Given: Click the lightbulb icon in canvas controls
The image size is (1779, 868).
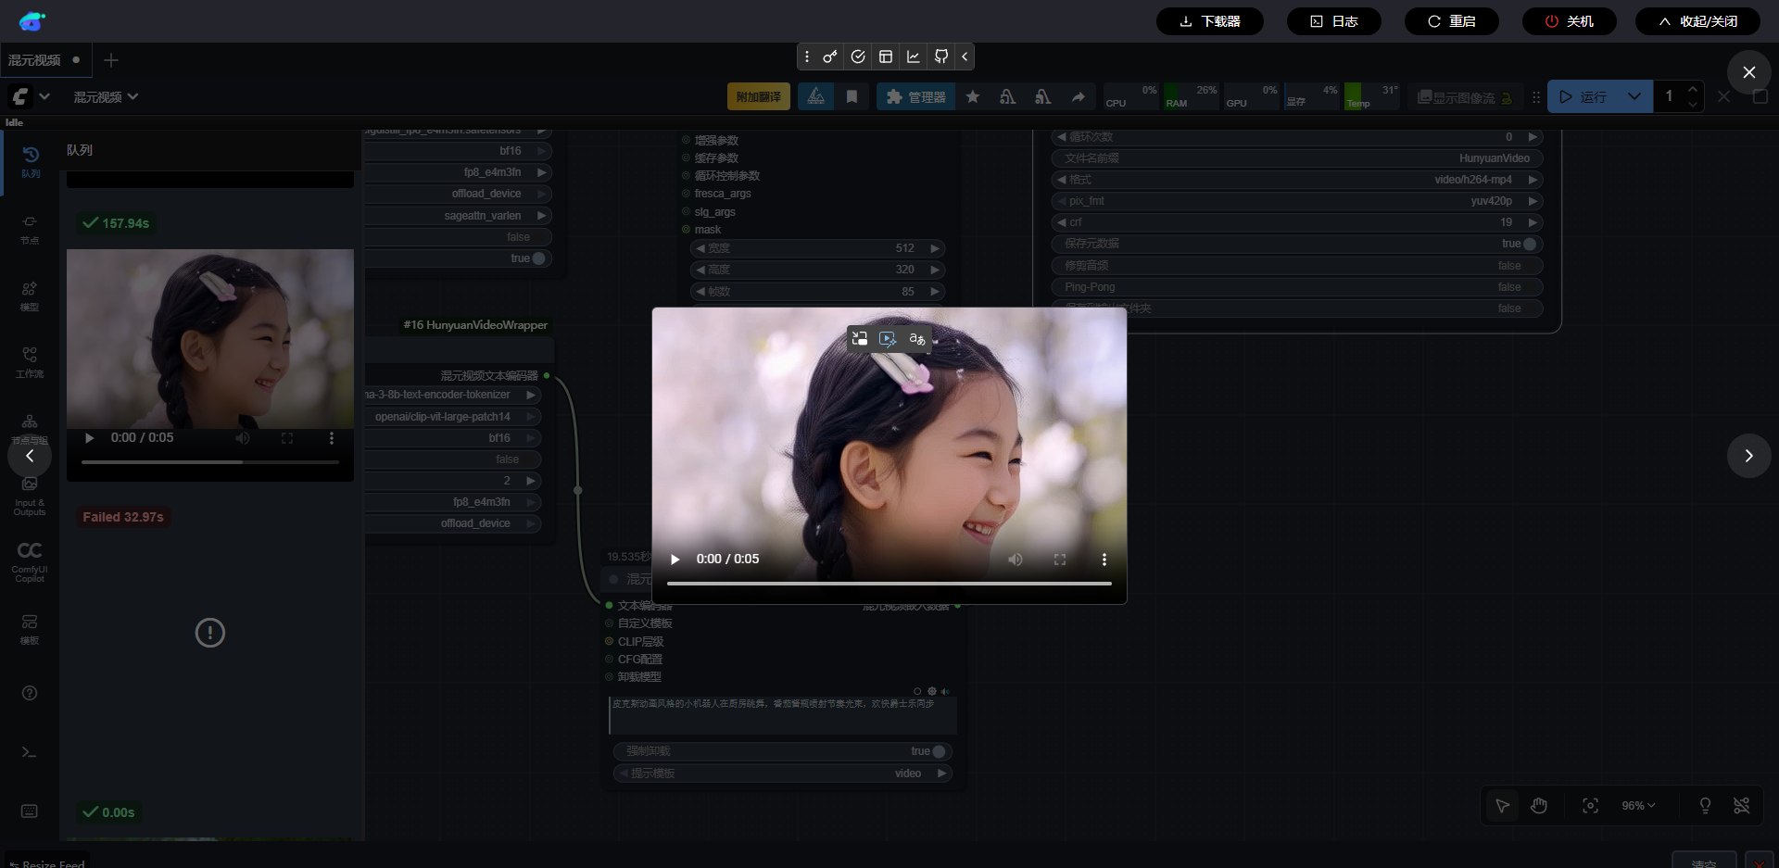Looking at the screenshot, I should [x=1705, y=806].
